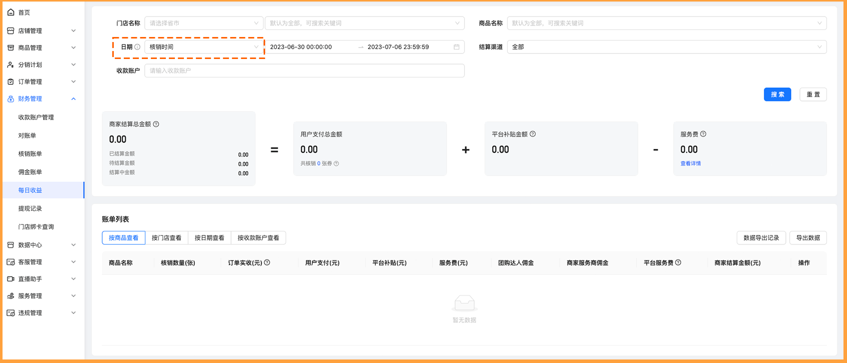Click the calendar icon in date range field
The height and width of the screenshot is (363, 847).
pos(457,47)
